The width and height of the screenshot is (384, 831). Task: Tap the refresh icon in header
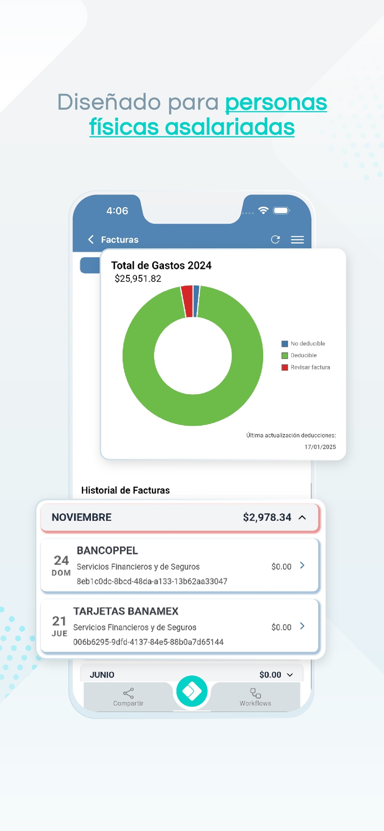click(x=275, y=239)
